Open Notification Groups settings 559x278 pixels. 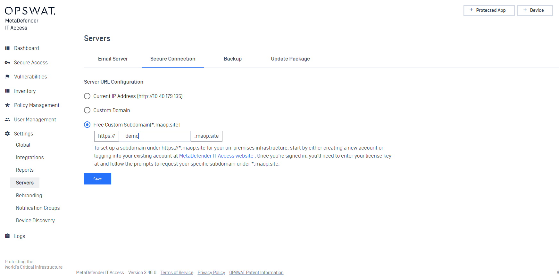coord(38,208)
